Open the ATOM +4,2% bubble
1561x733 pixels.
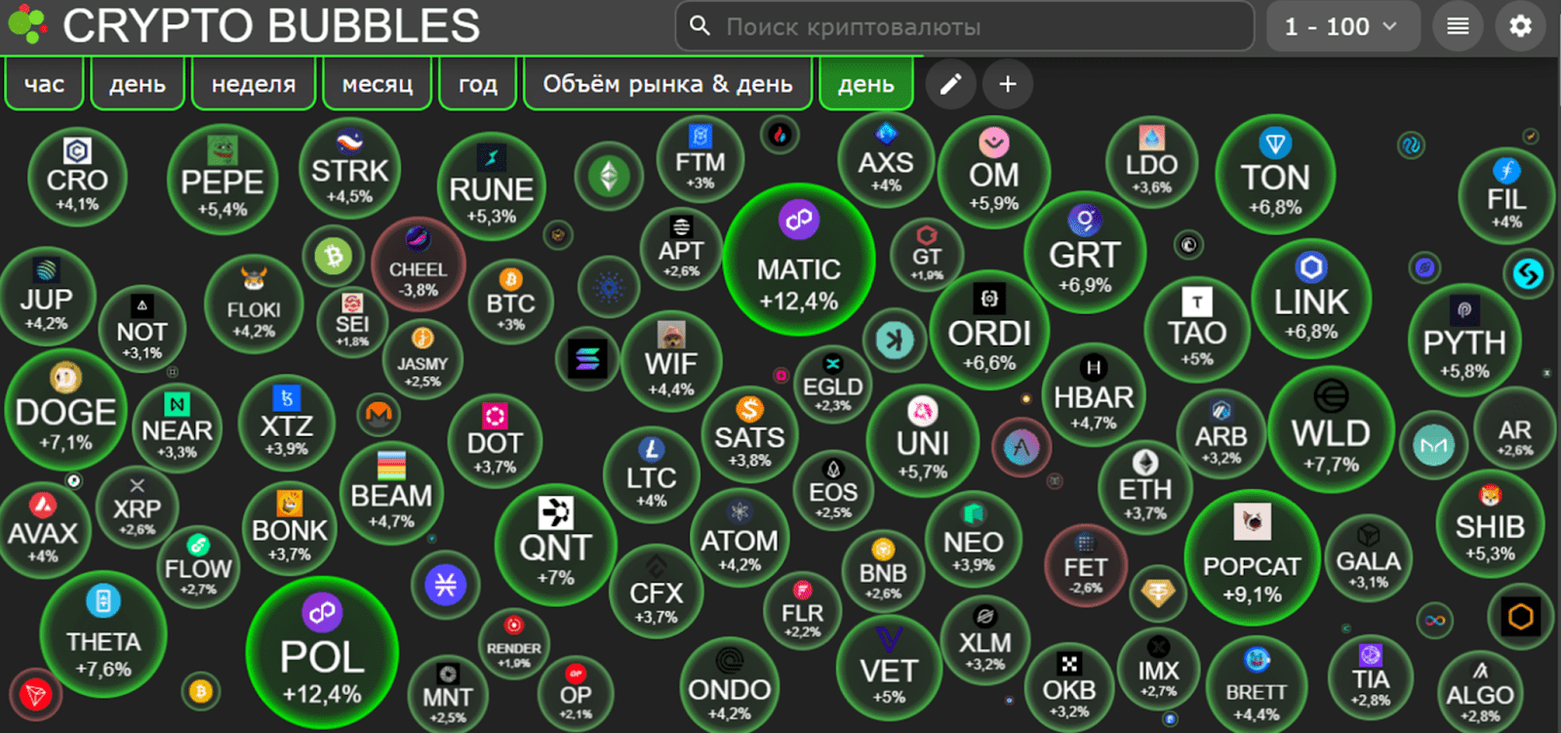click(740, 538)
